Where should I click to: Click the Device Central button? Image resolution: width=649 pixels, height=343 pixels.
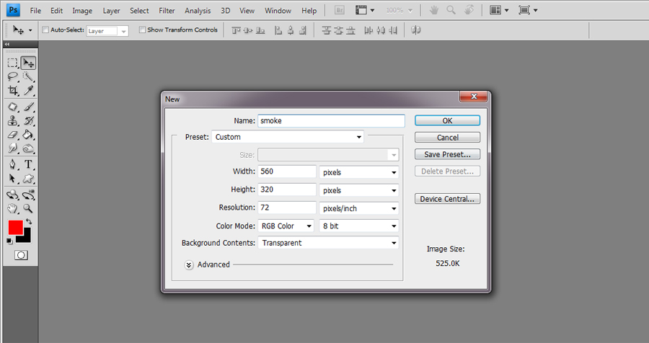(447, 199)
